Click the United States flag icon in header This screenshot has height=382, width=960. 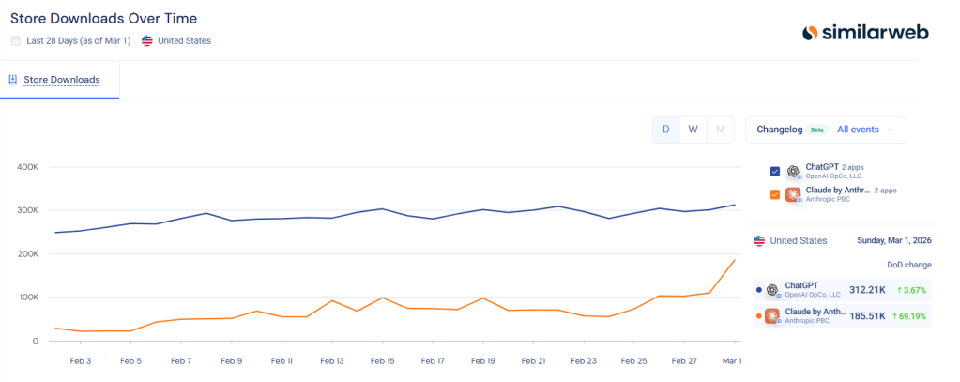point(147,40)
